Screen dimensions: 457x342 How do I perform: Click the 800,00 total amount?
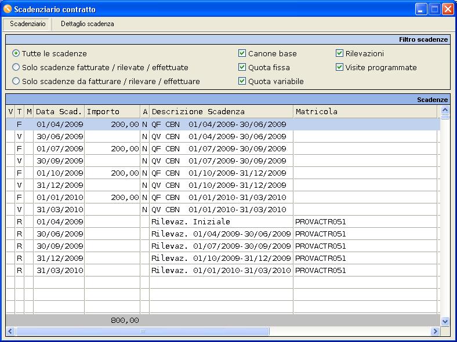pos(125,321)
